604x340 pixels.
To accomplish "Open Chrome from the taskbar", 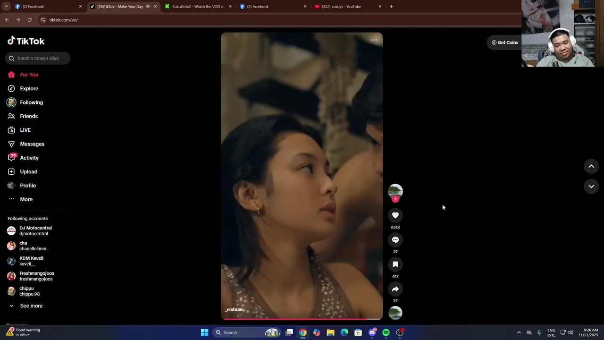I will pyautogui.click(x=303, y=332).
